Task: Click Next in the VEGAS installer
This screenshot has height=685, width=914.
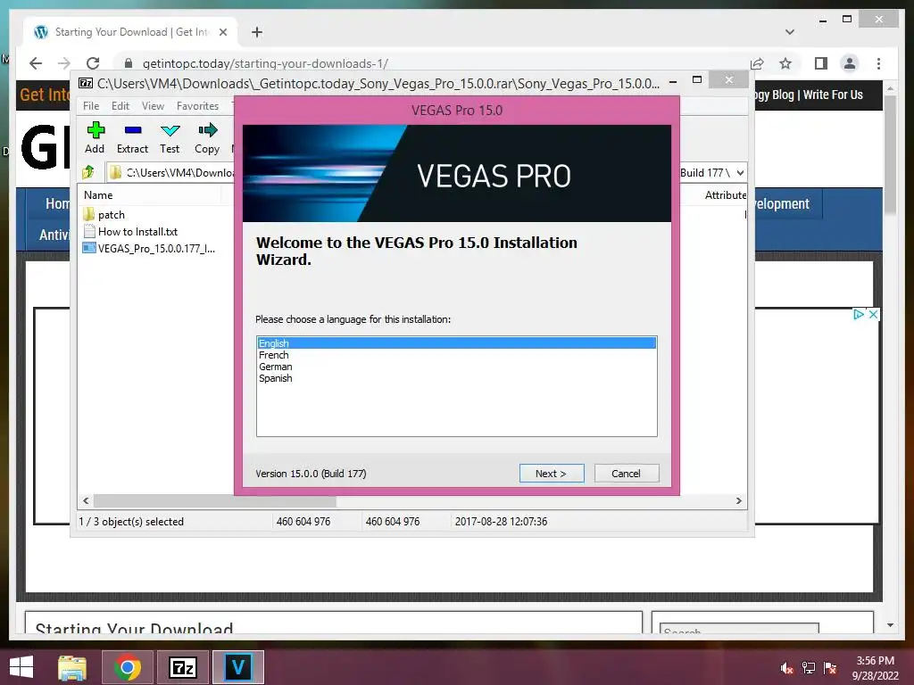Action: 552,473
